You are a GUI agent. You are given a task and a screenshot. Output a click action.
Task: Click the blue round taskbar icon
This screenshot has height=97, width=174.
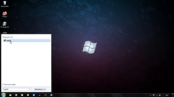click(51, 95)
